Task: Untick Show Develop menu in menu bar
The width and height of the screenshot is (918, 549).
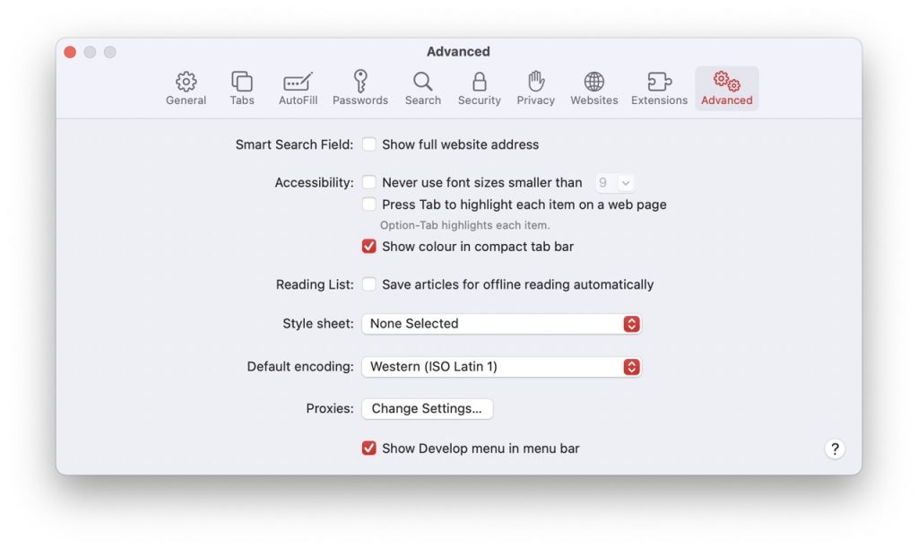Action: (368, 449)
